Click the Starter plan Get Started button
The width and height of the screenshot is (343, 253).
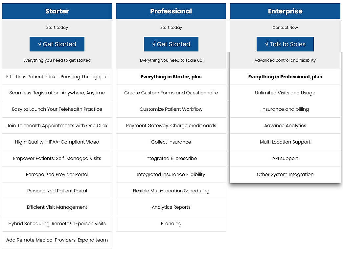tap(57, 44)
